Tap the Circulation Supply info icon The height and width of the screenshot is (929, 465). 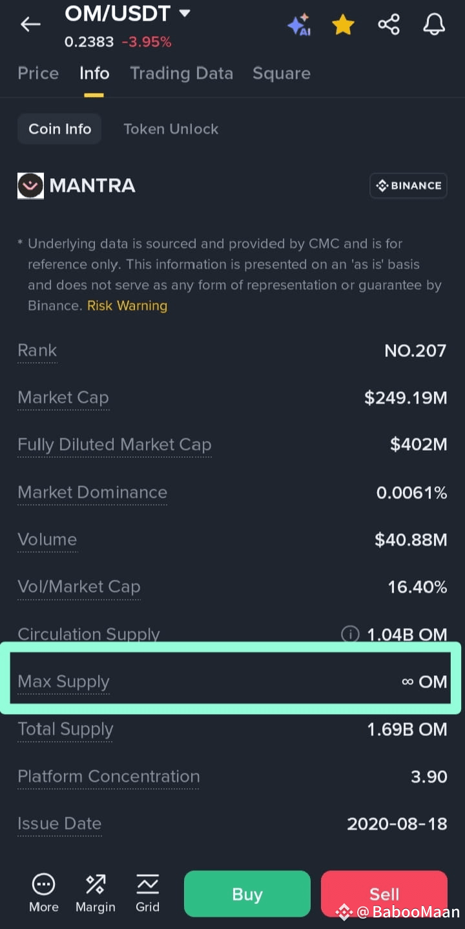pos(350,635)
